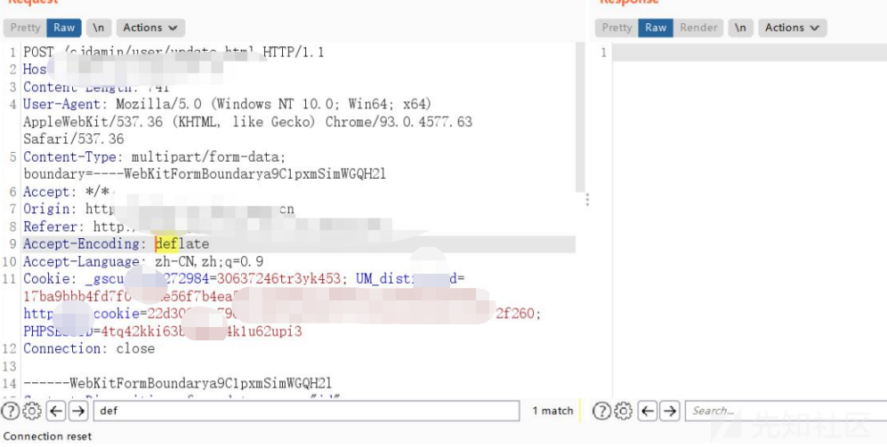The width and height of the screenshot is (887, 447).
Task: Open request search settings gear
Action: point(32,411)
